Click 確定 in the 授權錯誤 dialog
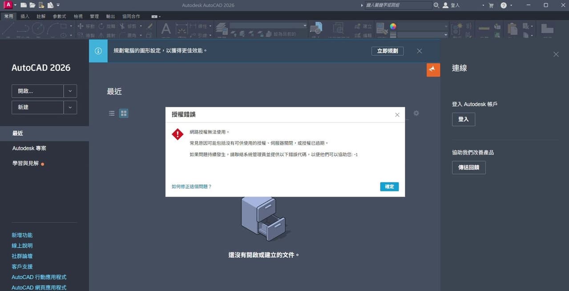The image size is (569, 291). tap(389, 186)
